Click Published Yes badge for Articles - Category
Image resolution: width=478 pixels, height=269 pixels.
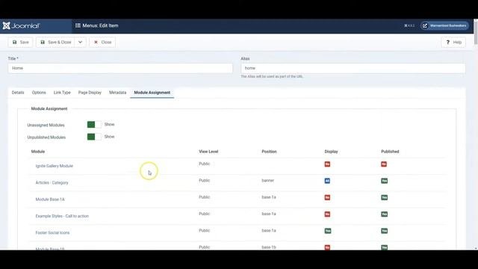(385, 181)
